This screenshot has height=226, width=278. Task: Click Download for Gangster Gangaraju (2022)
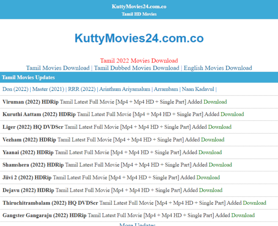click(x=243, y=215)
